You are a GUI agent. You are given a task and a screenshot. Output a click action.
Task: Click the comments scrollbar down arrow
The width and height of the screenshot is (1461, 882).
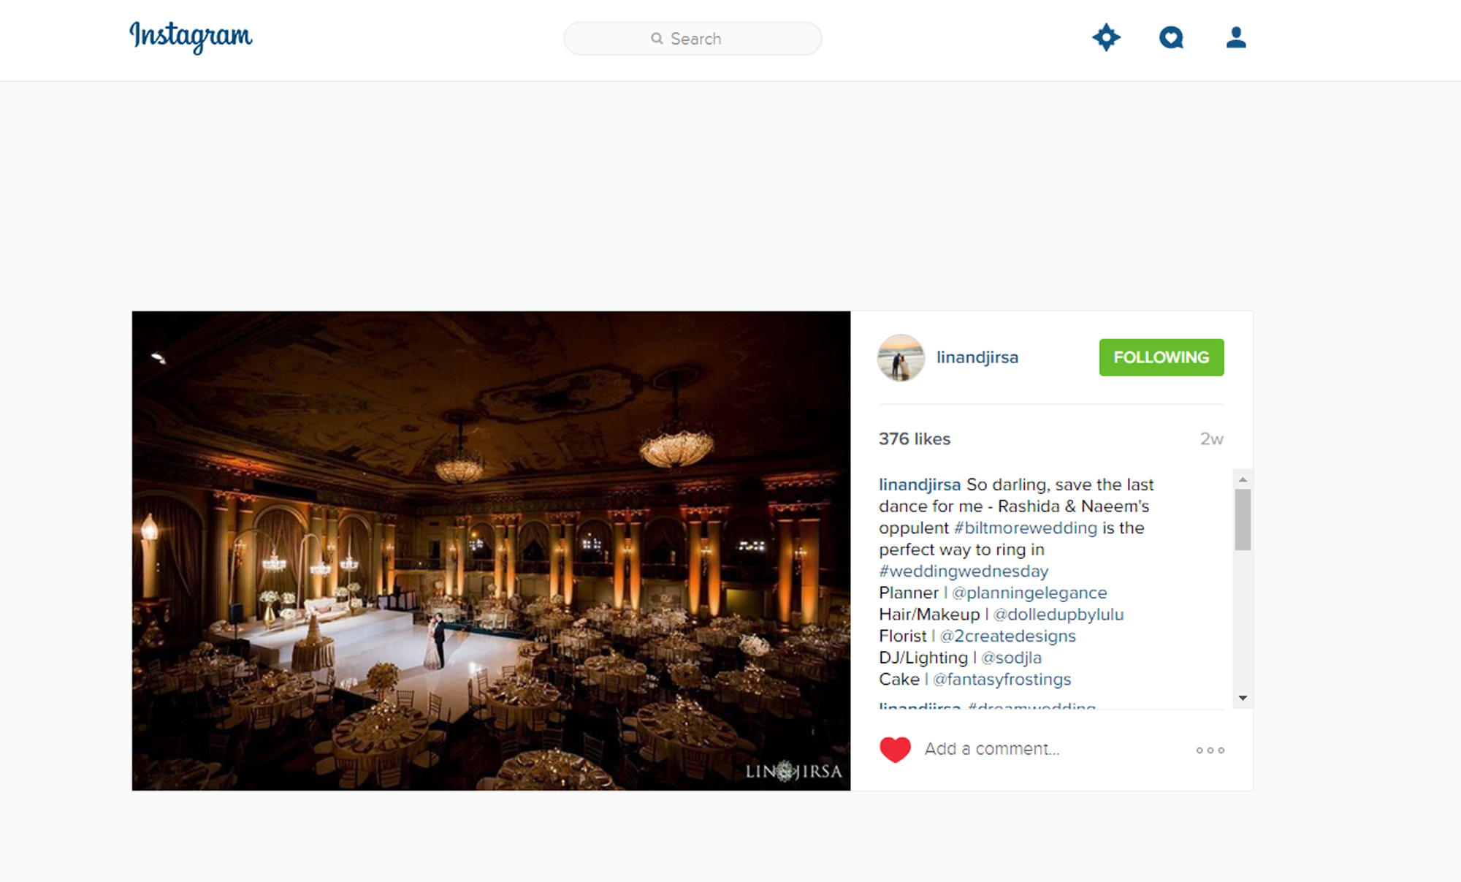(x=1243, y=698)
